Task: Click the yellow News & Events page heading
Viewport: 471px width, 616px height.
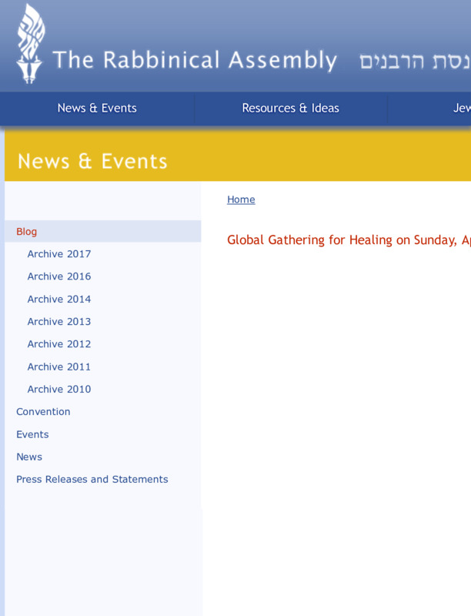Action: (92, 162)
